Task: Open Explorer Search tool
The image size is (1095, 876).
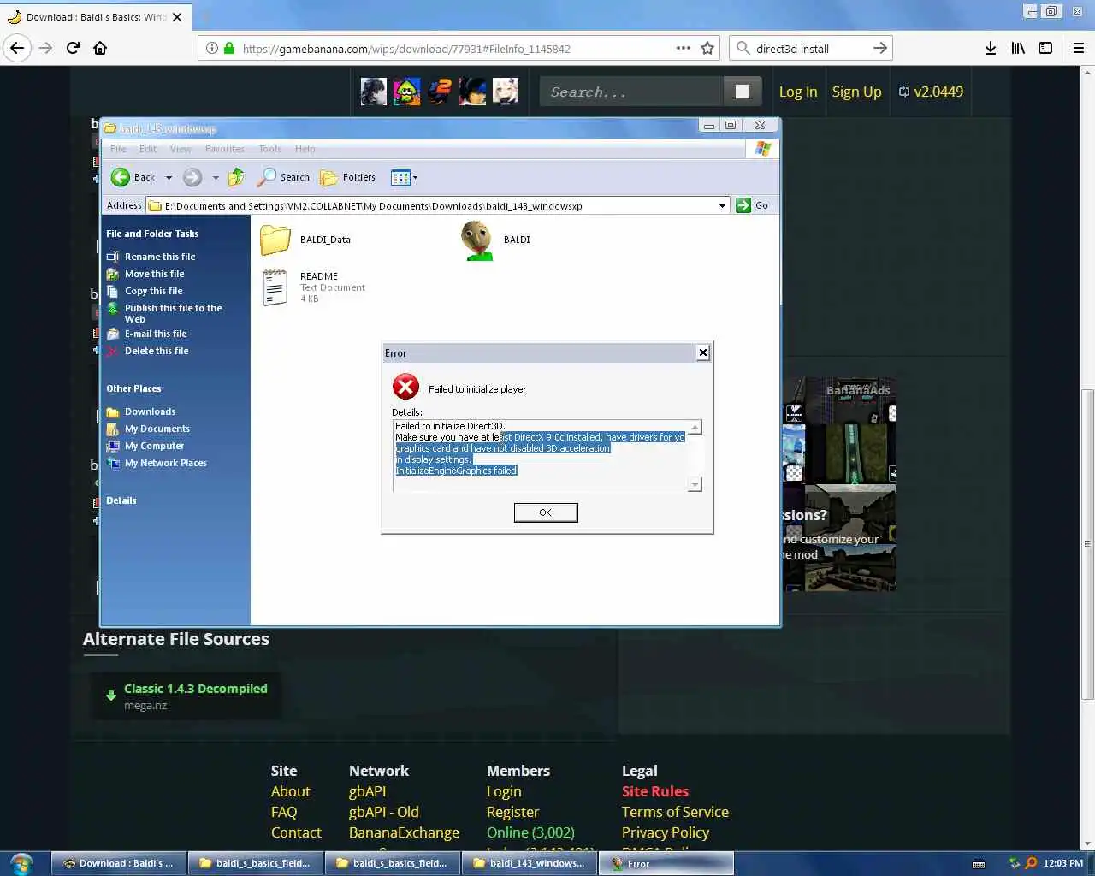Action: pyautogui.click(x=285, y=177)
